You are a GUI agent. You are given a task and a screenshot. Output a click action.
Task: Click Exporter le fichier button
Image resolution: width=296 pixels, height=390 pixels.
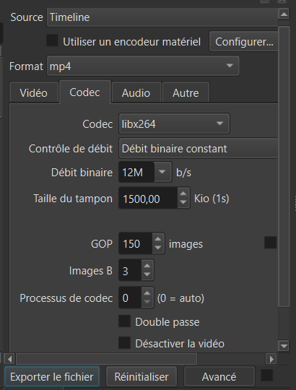[x=52, y=377]
